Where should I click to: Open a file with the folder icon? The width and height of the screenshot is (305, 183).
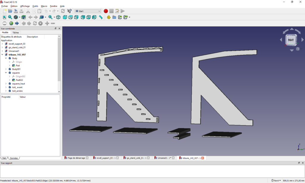[10, 11]
